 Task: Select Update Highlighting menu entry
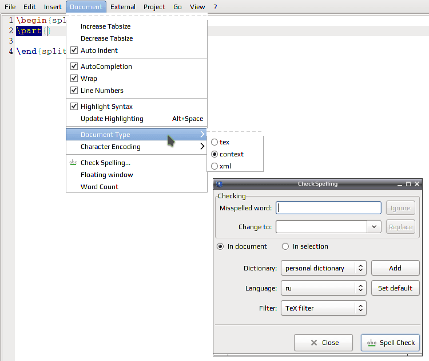137,119
